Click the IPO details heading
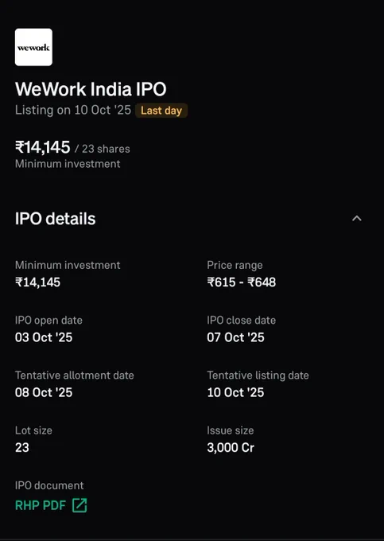Viewport: 384px width, 541px height. (55, 219)
